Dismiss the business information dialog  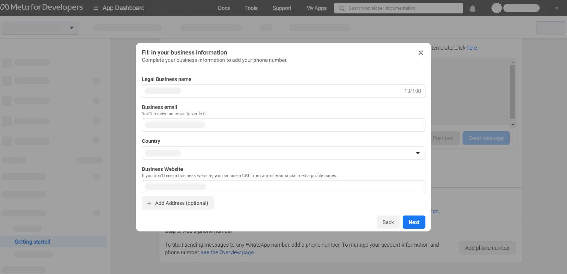421,52
